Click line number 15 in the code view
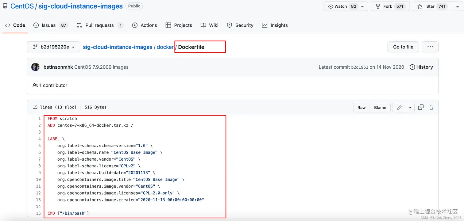This screenshot has height=221, width=464. 38,213
